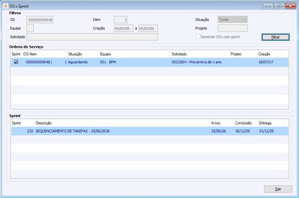Click the Filtrar button
The image size is (299, 198).
[x=275, y=37]
